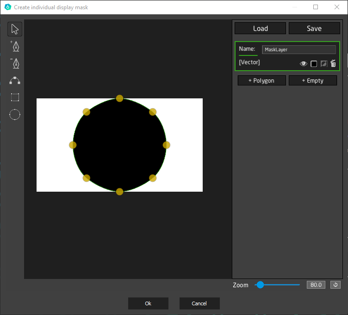Click the Save button
The image size is (348, 315).
tap(314, 28)
